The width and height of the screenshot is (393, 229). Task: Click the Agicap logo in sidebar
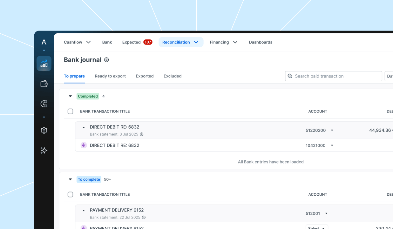click(x=44, y=42)
